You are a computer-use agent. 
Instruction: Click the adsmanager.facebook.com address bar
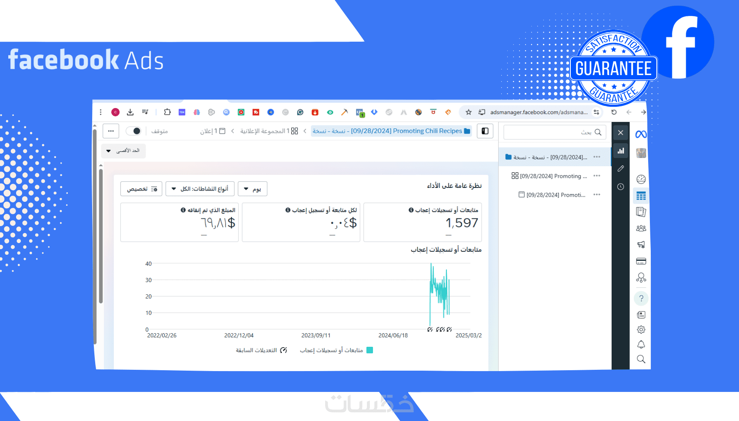click(539, 112)
